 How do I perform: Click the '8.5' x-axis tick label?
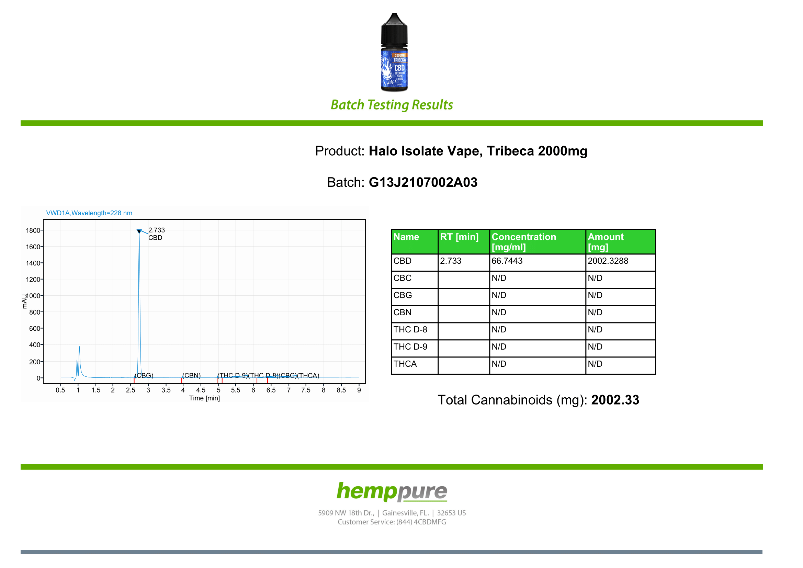pos(341,390)
